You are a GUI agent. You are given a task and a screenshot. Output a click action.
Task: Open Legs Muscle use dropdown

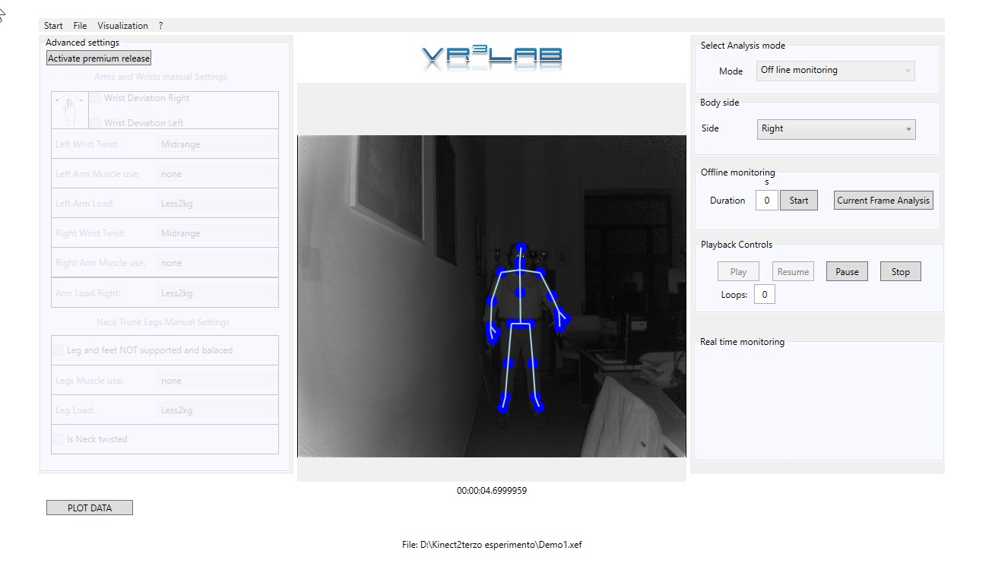[217, 381]
